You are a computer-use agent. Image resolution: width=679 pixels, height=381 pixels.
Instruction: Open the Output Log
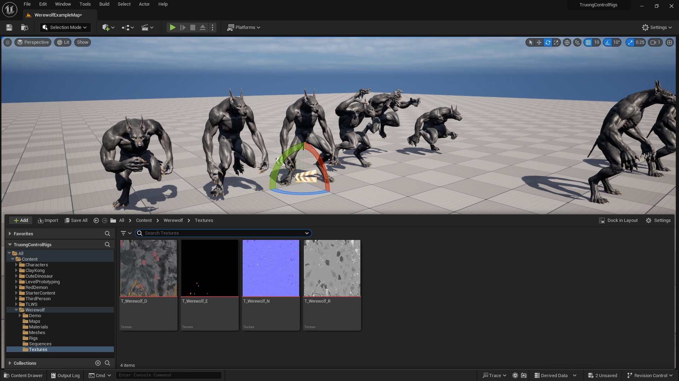pos(65,376)
